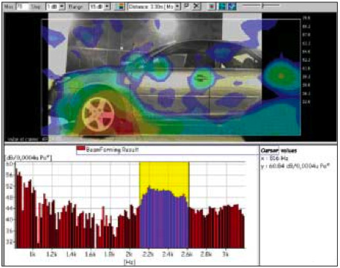Click the small flag icon beside Distance dropdown
340x268 pixels.
pos(186,6)
